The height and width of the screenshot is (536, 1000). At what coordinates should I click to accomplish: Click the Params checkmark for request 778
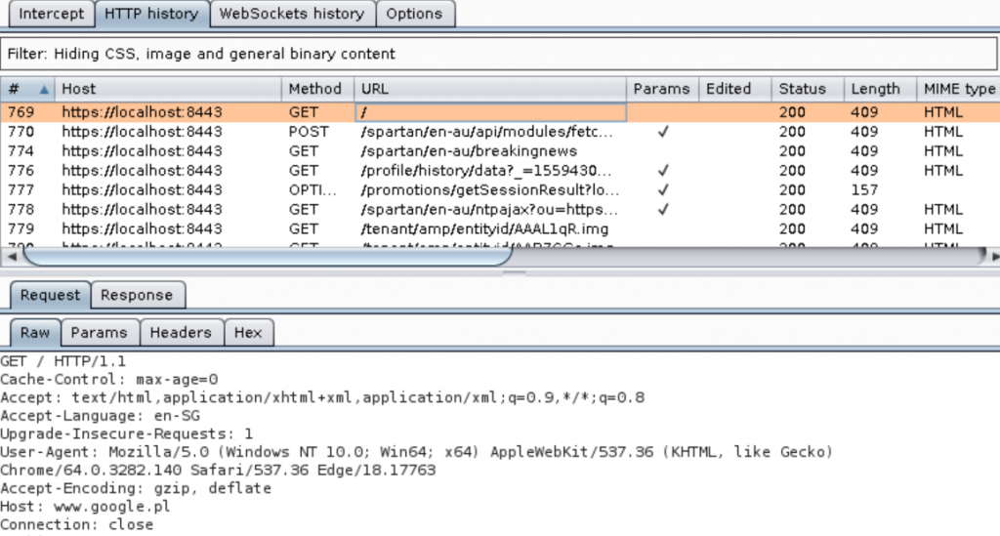pos(663,209)
